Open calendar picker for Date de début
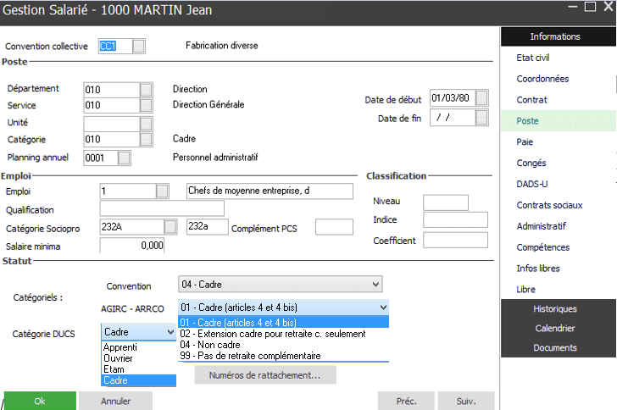This screenshot has height=410, width=617. tap(481, 97)
